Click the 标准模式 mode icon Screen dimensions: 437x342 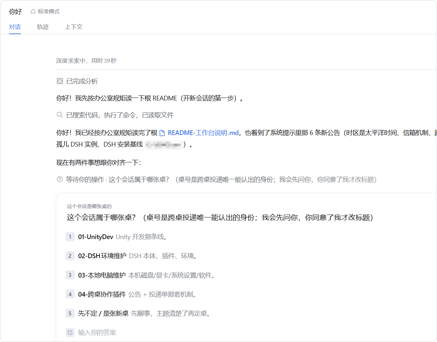33,12
